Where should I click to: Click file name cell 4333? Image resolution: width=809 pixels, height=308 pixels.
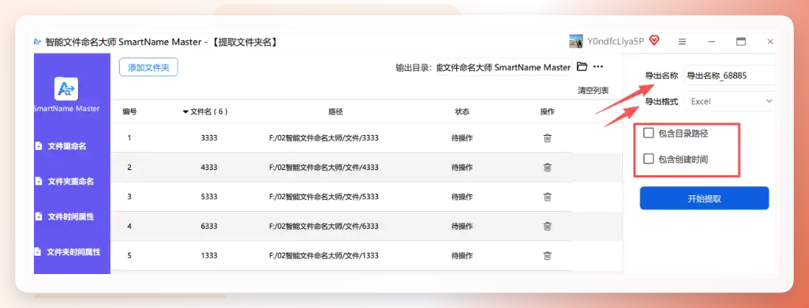pyautogui.click(x=209, y=167)
